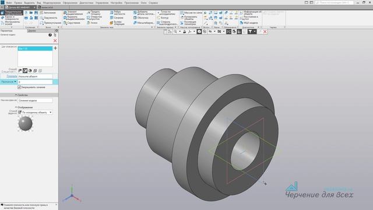The width and height of the screenshot is (373, 210).
Task: Click the Уклон tool
Action: 92,23
